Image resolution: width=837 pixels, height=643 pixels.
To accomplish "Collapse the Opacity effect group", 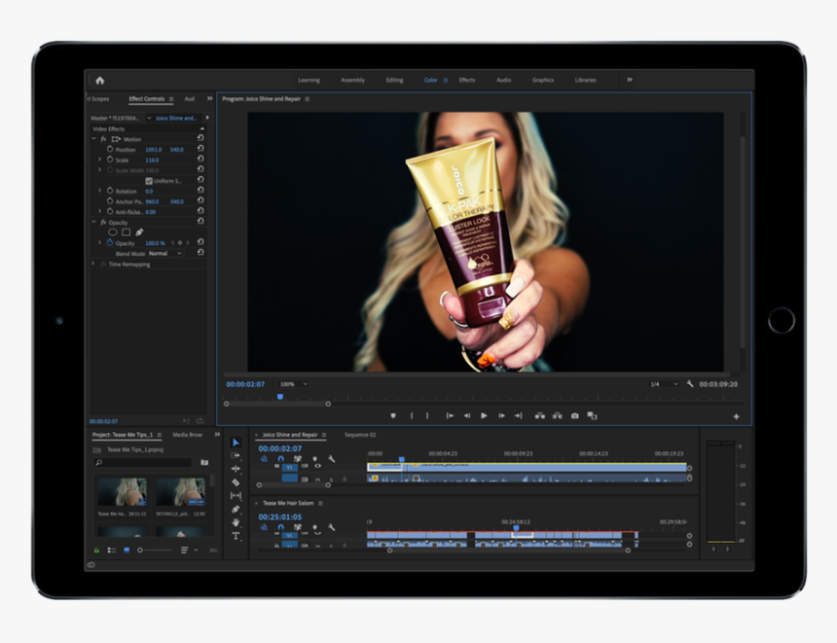I will tap(93, 222).
